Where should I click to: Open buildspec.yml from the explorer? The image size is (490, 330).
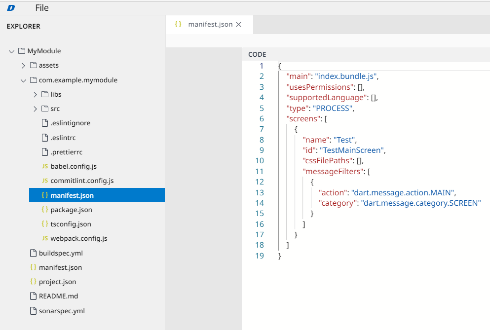tap(61, 253)
